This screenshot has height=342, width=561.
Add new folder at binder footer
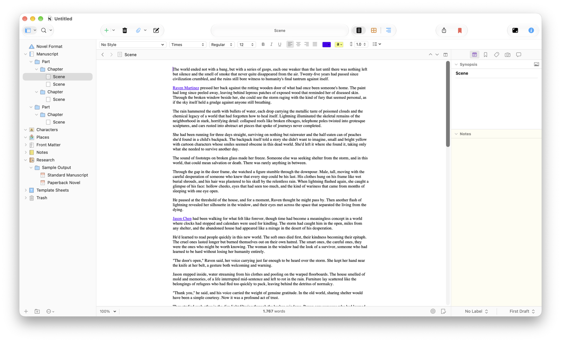(37, 311)
